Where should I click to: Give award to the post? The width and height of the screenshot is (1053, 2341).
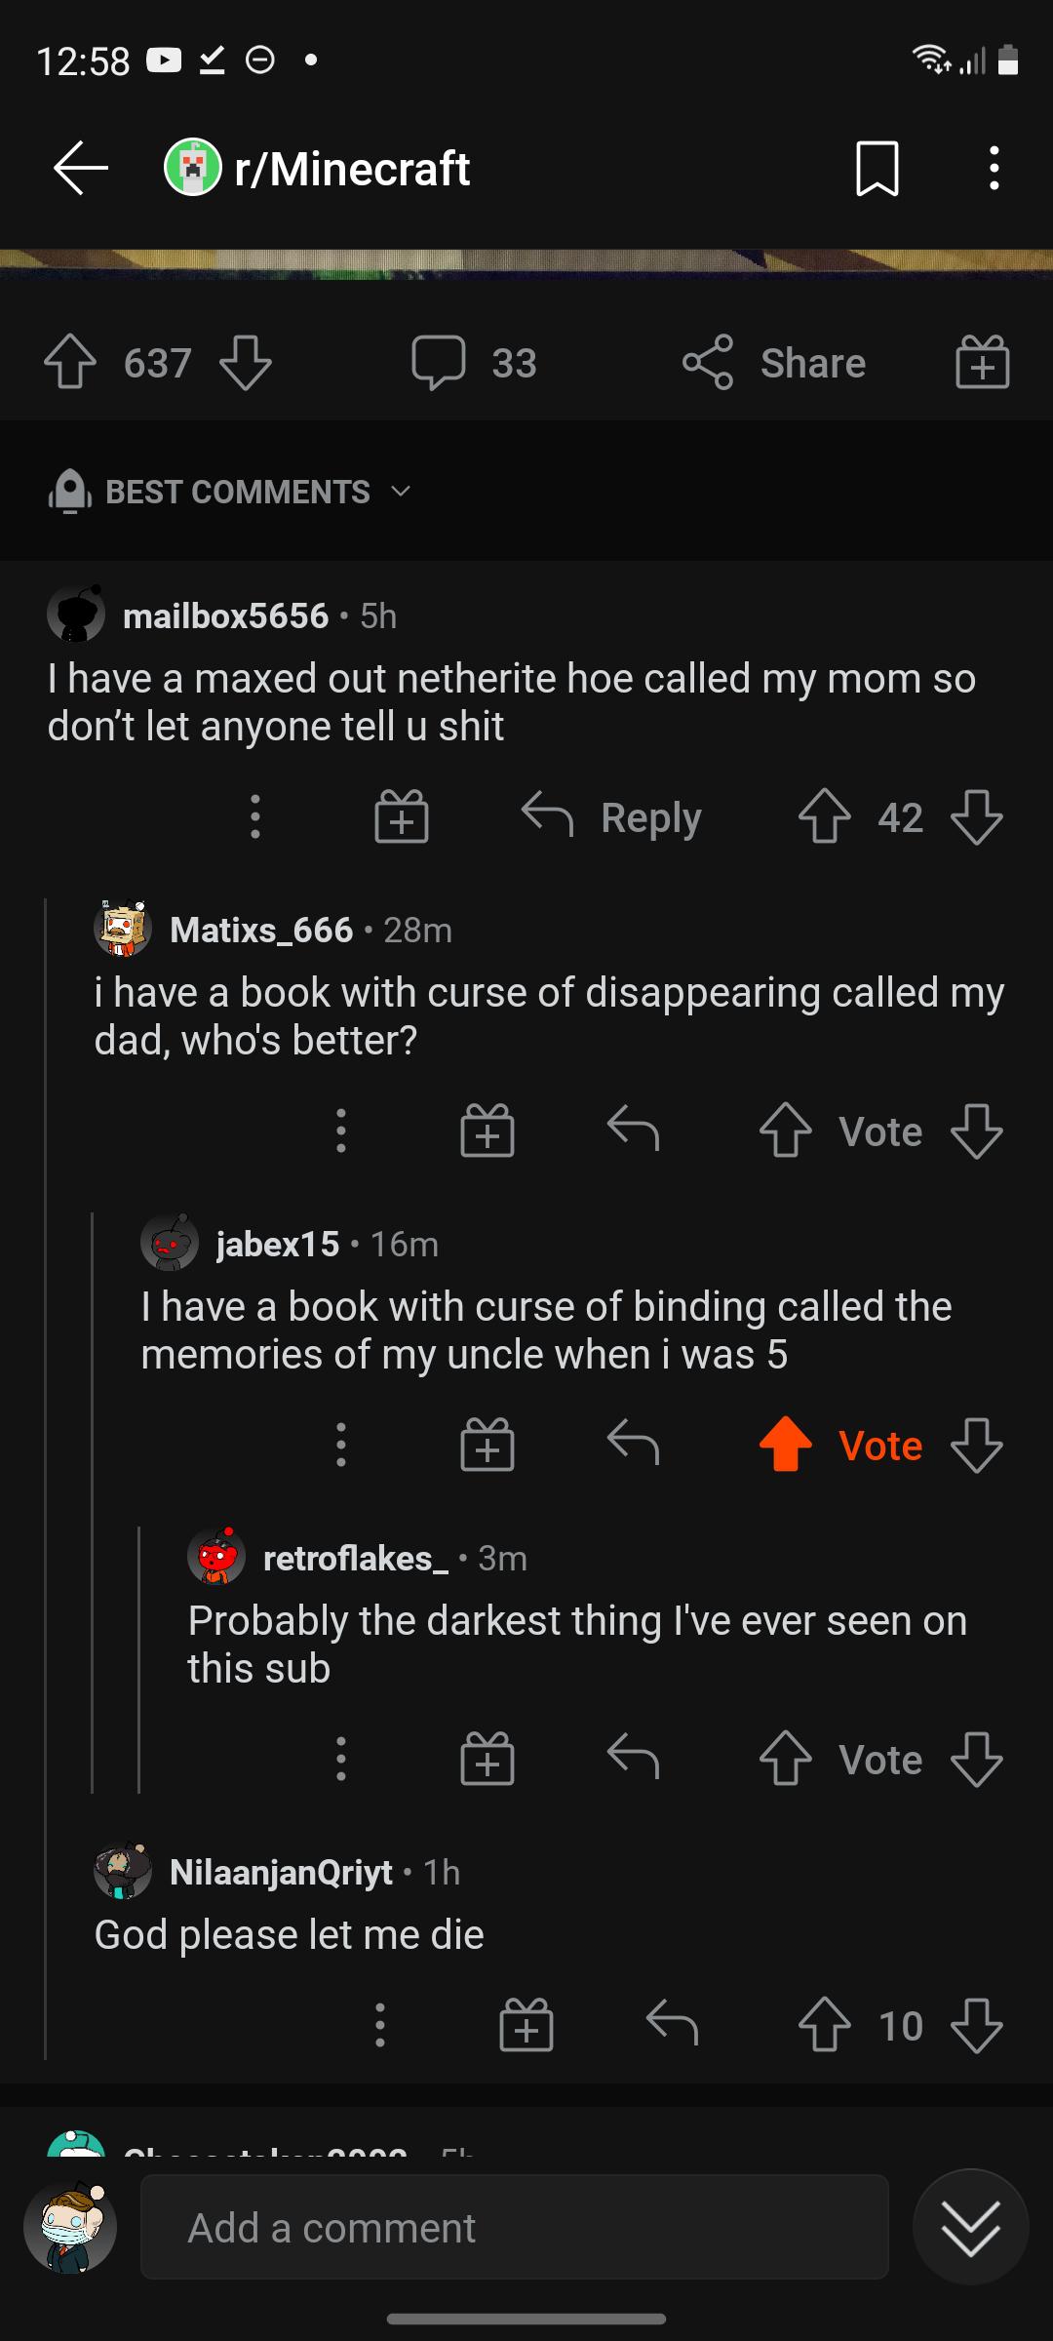[x=982, y=363]
